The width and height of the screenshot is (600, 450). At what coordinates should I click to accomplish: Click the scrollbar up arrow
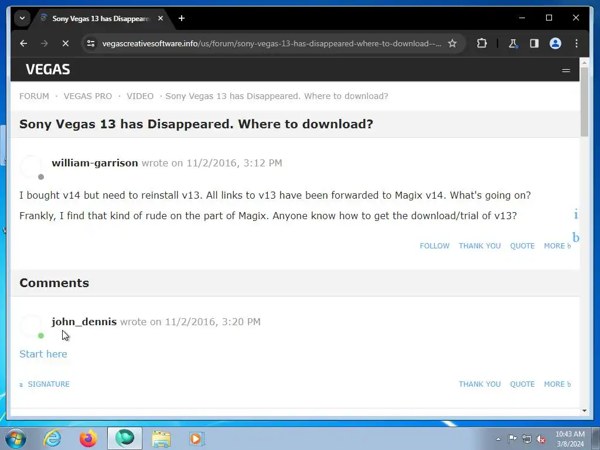click(x=584, y=62)
